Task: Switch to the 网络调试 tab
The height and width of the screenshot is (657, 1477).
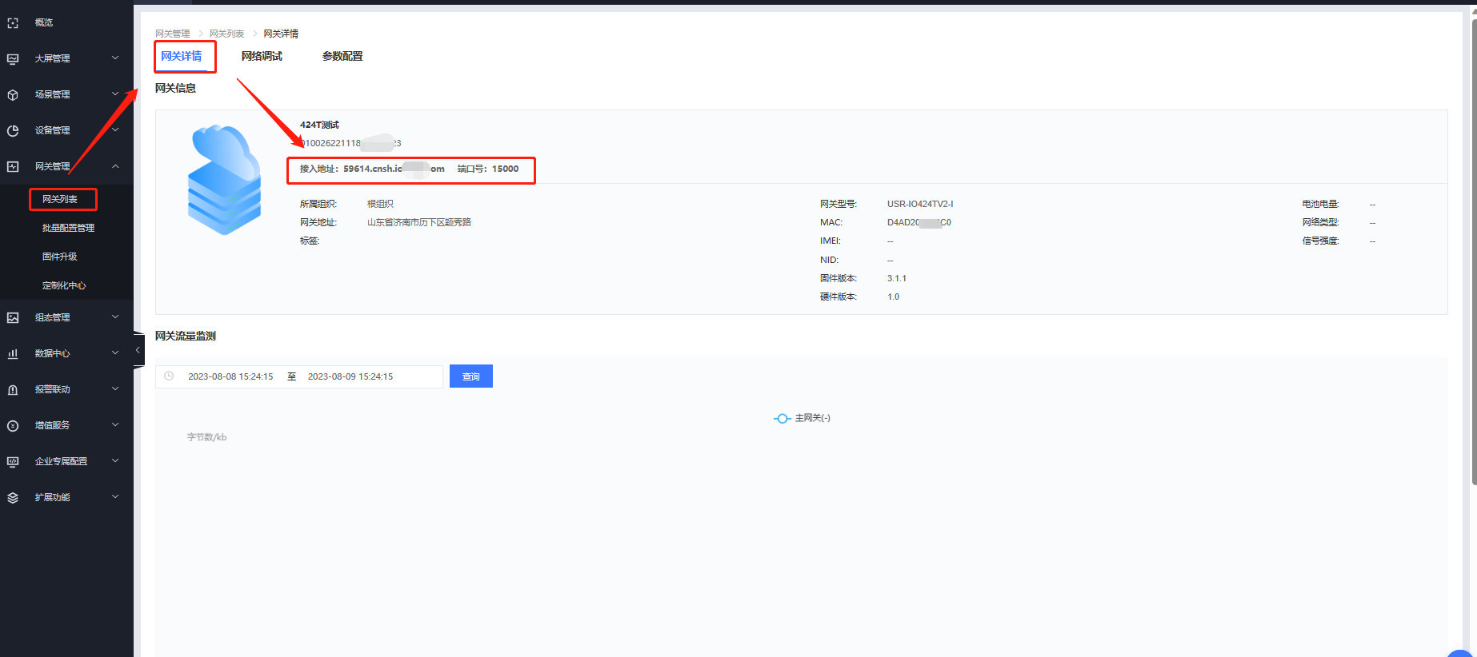Action: click(262, 56)
